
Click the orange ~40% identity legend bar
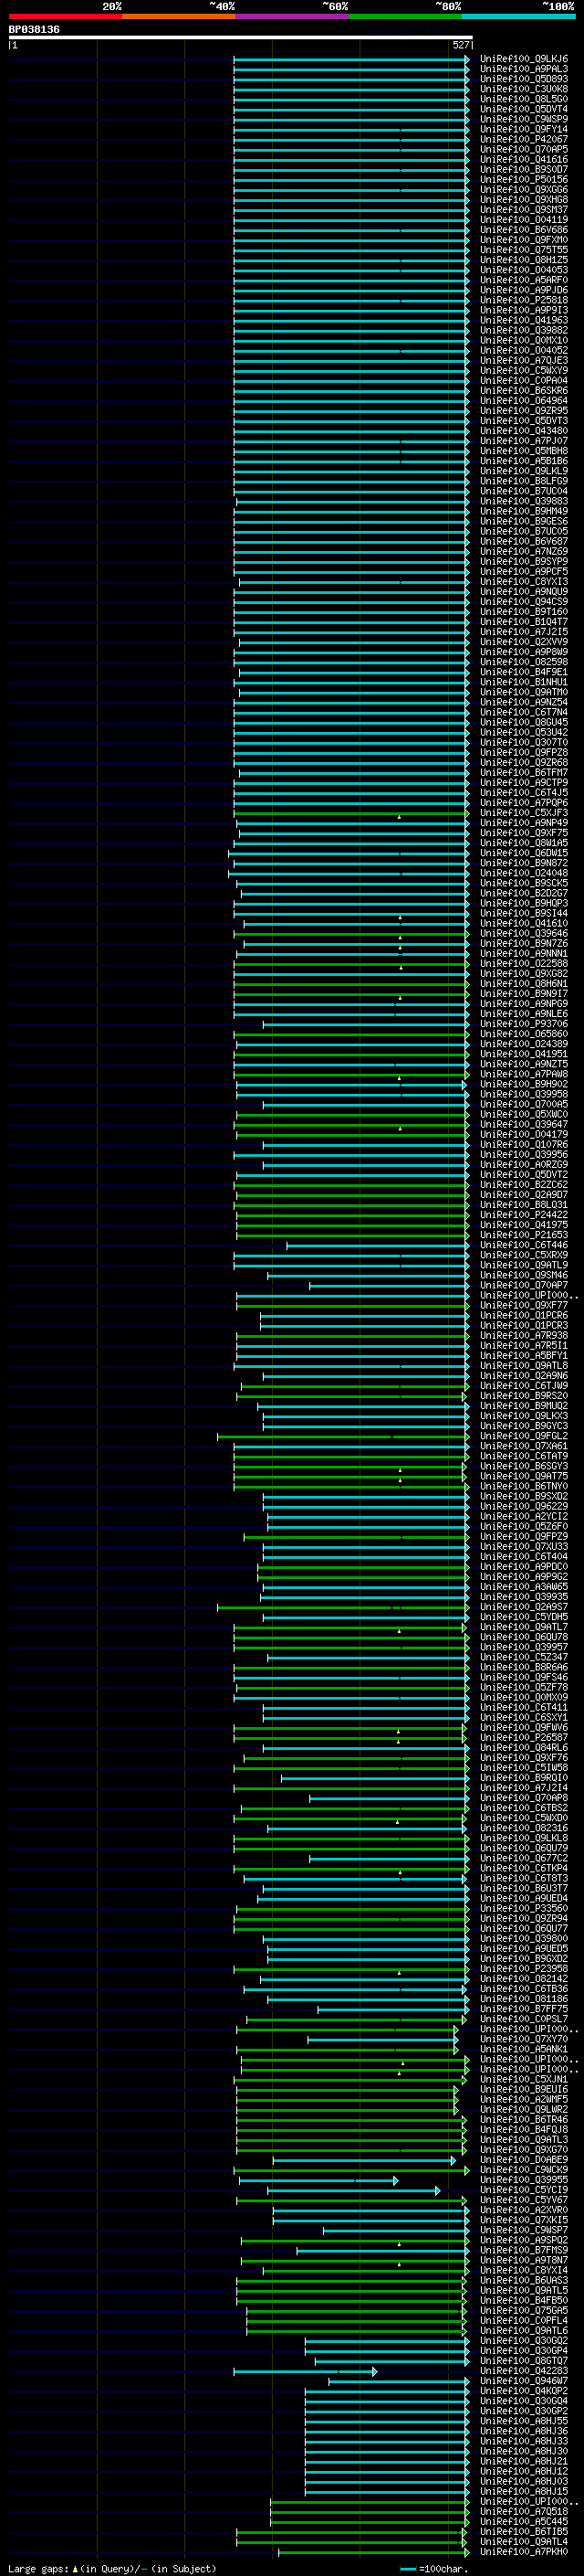pos(179,16)
